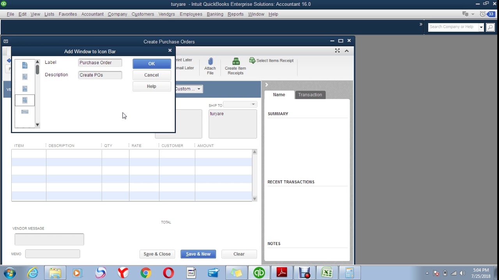The width and height of the screenshot is (499, 280).
Task: Open the Vendors menu
Action: click(x=167, y=14)
